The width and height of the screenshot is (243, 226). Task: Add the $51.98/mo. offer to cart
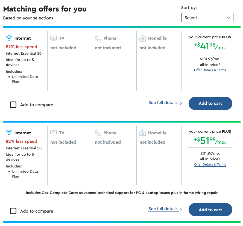(210, 210)
